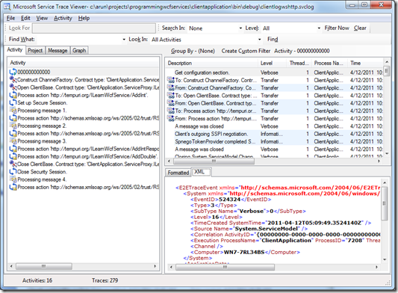Click the Activity column header in left pane
398x293 pixels.
click(84, 63)
